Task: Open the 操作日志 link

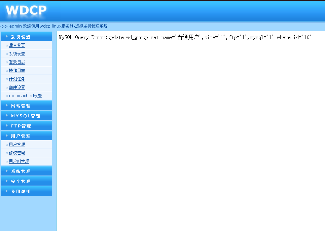Action: (17, 71)
